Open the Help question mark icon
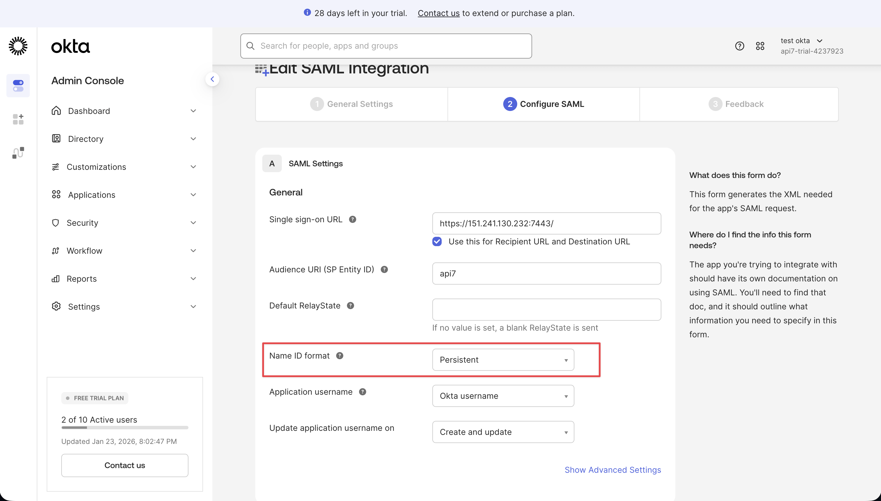The image size is (881, 501). click(740, 46)
